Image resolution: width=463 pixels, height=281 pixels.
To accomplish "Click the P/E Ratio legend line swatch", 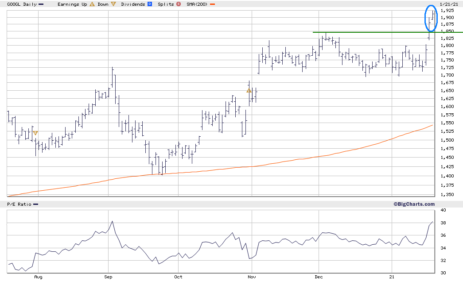I will point(36,204).
